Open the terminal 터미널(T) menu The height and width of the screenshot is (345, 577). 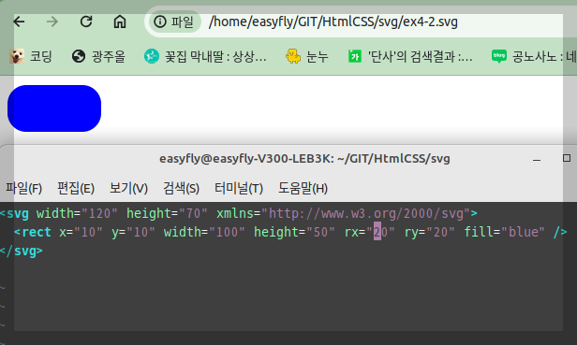239,189
